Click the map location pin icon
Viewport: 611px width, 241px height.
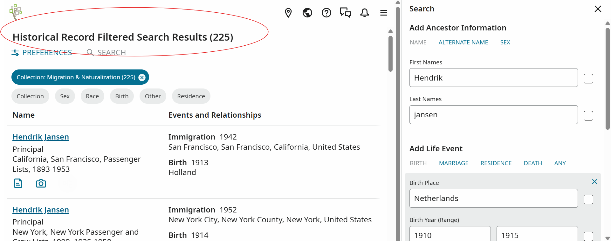coord(288,13)
